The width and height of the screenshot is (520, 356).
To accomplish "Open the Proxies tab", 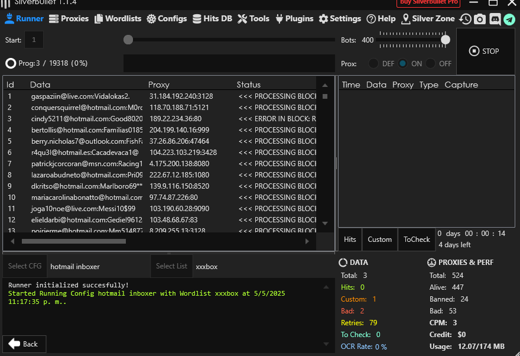I will [x=69, y=18].
